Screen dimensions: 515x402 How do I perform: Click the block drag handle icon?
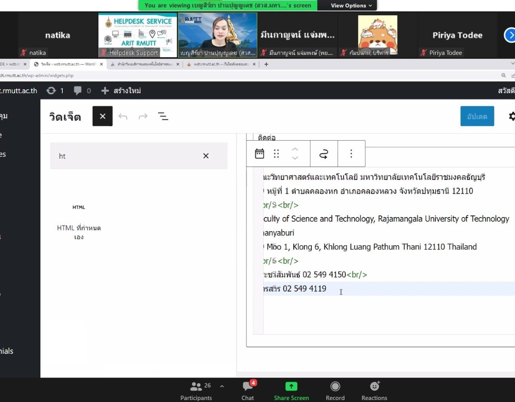pos(276,154)
